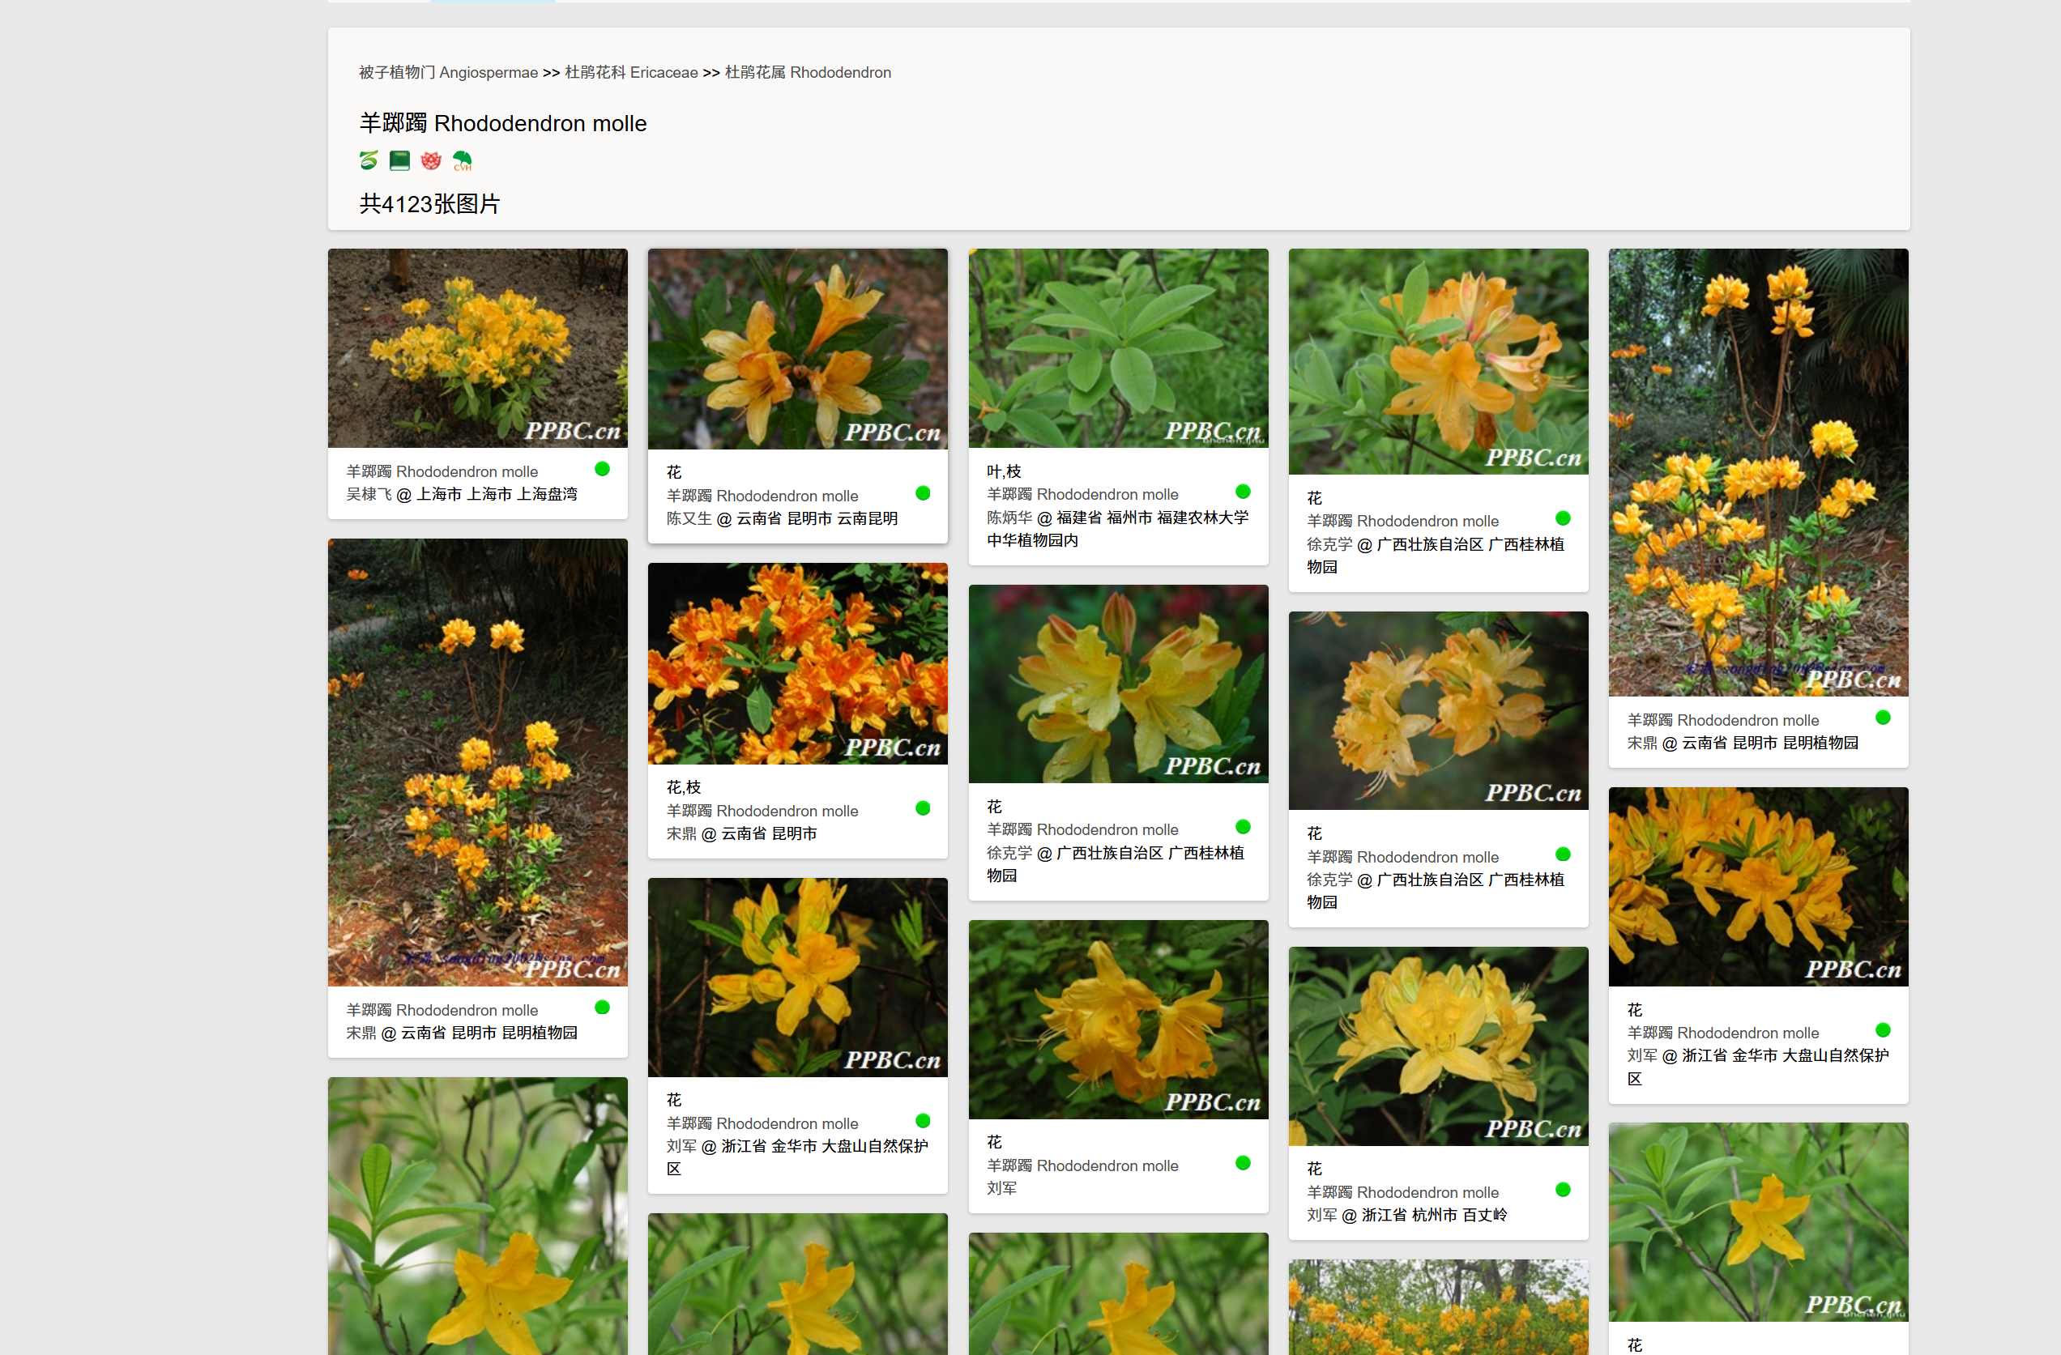Click photographer name 陈炳华

pos(1009,518)
